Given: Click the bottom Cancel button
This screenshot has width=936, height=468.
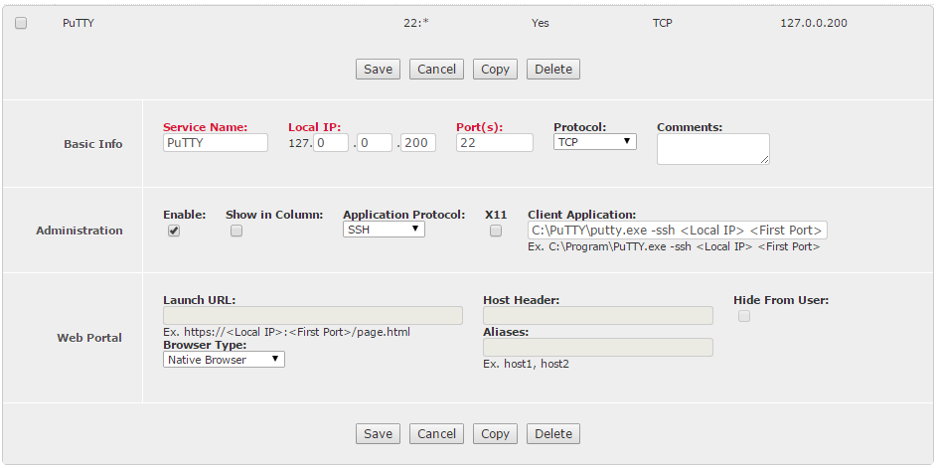Looking at the screenshot, I should (436, 433).
